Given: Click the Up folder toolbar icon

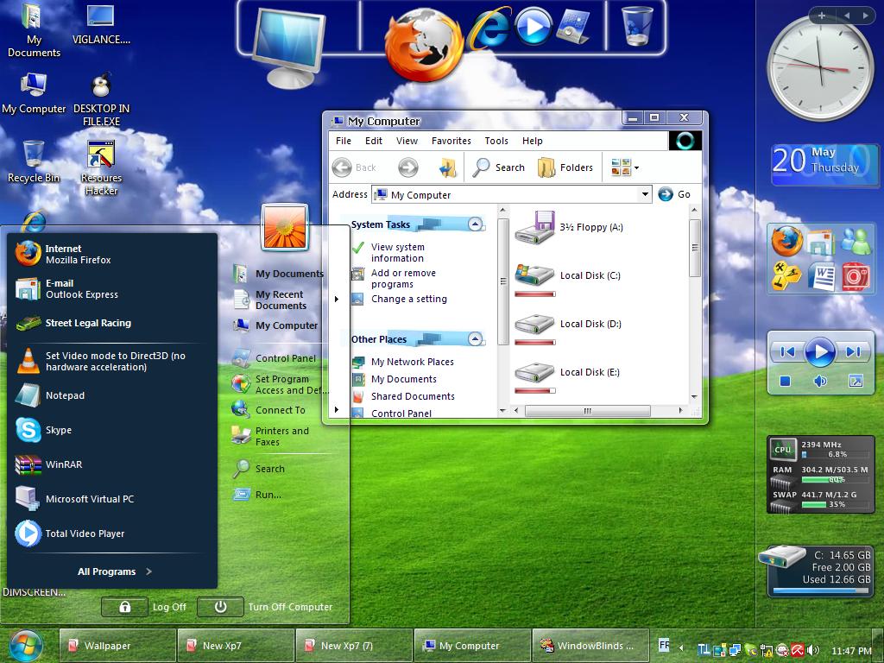Looking at the screenshot, I should (x=447, y=167).
